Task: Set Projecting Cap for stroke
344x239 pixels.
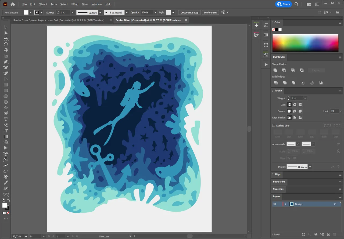Action: pyautogui.click(x=300, y=105)
